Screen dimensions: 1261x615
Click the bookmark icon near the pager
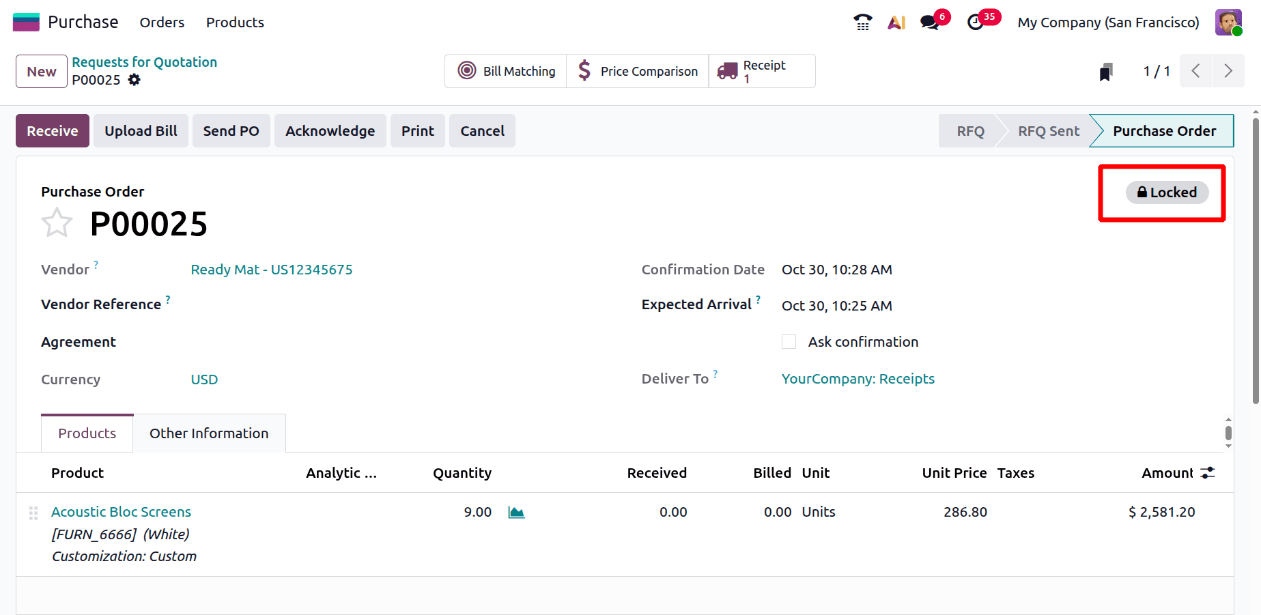(1105, 71)
